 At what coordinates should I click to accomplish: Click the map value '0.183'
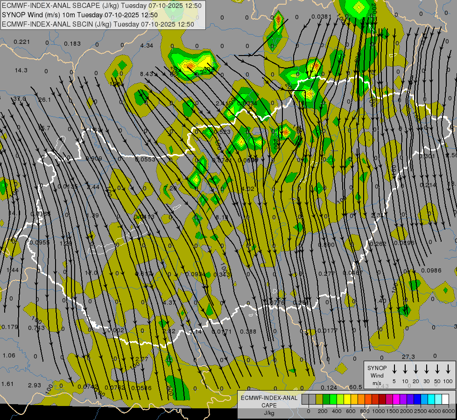72,44
